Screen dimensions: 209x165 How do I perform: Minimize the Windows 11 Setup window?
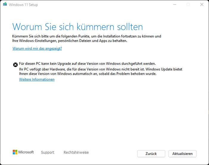175,5
